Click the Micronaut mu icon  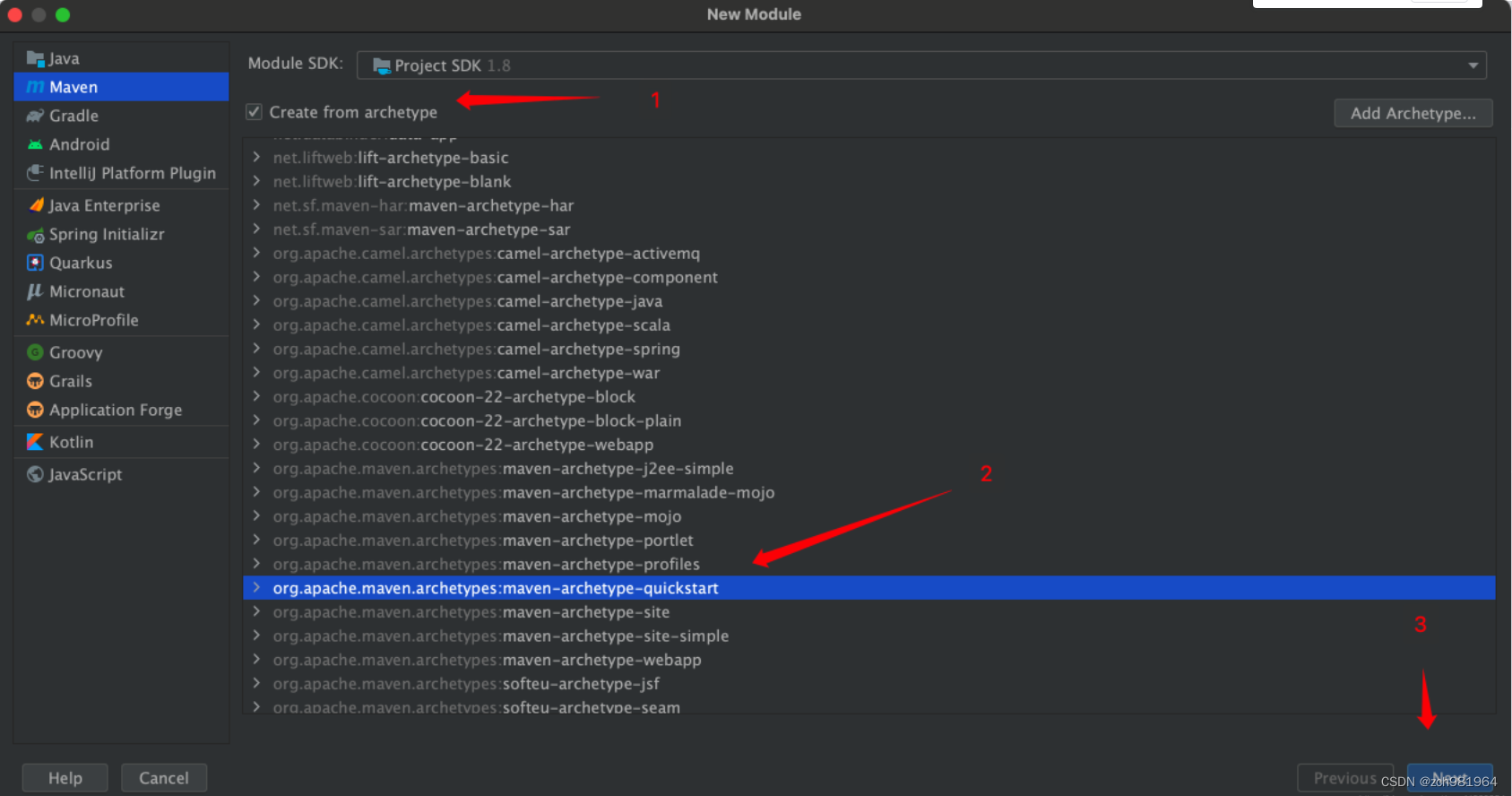(x=35, y=291)
